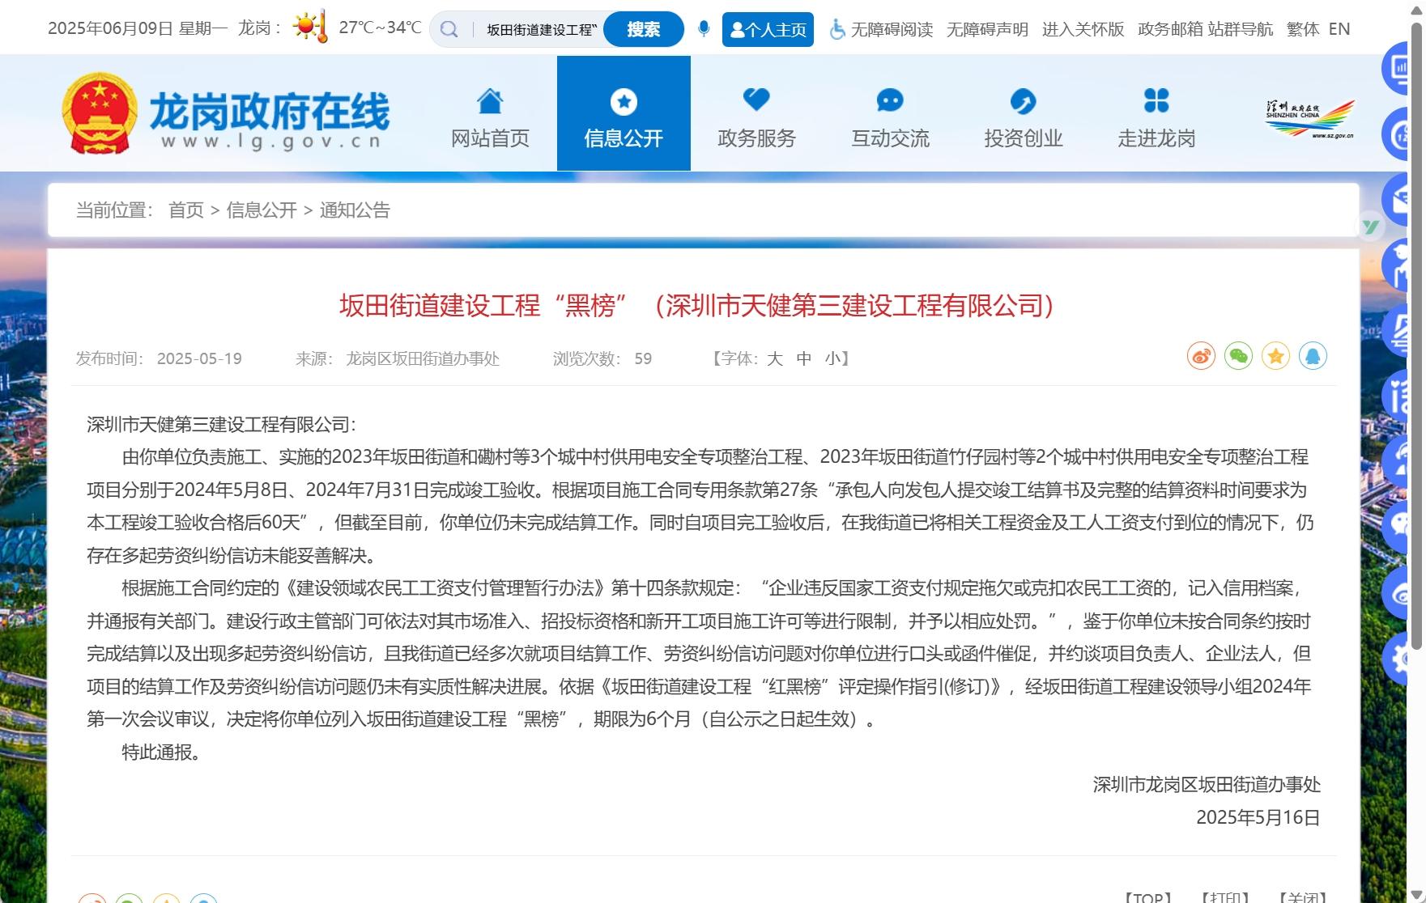
Task: Go to 首页 in breadcrumb
Action: point(186,210)
